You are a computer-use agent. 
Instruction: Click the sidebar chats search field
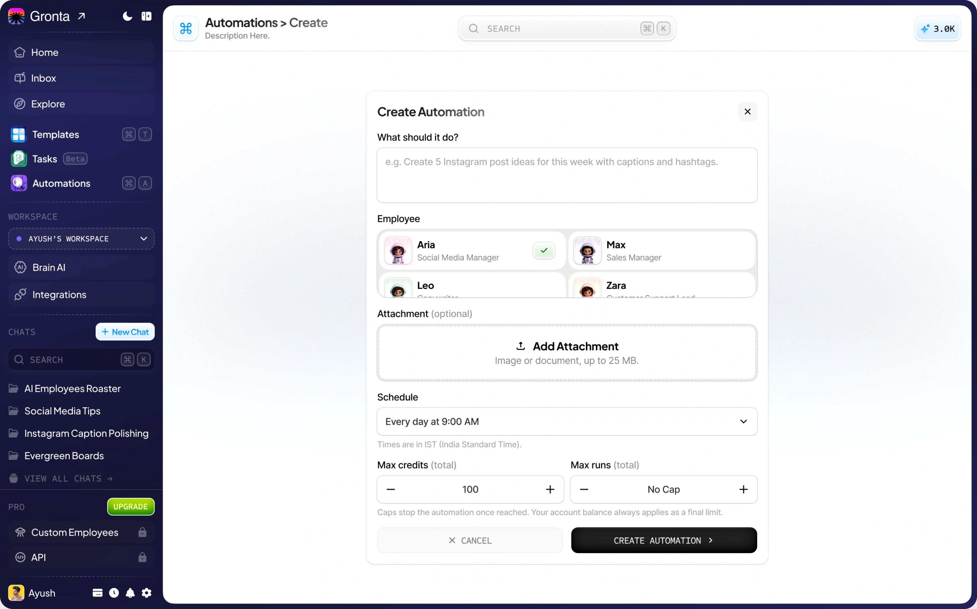point(81,360)
